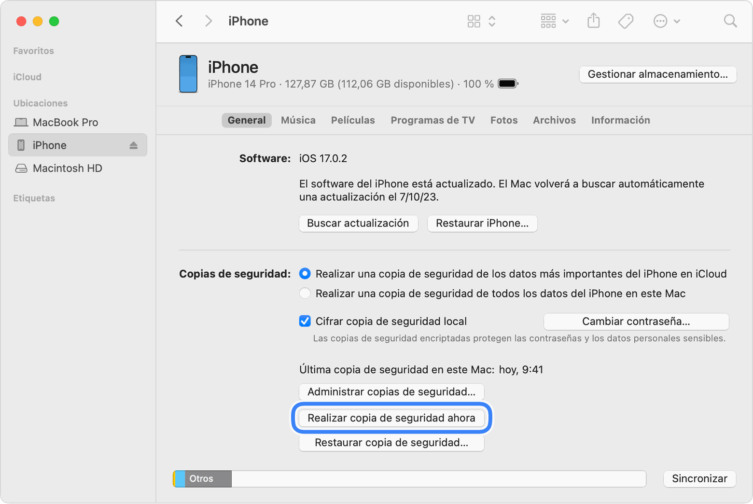
Task: Click the Favoritos sidebar heading
Action: click(x=33, y=51)
